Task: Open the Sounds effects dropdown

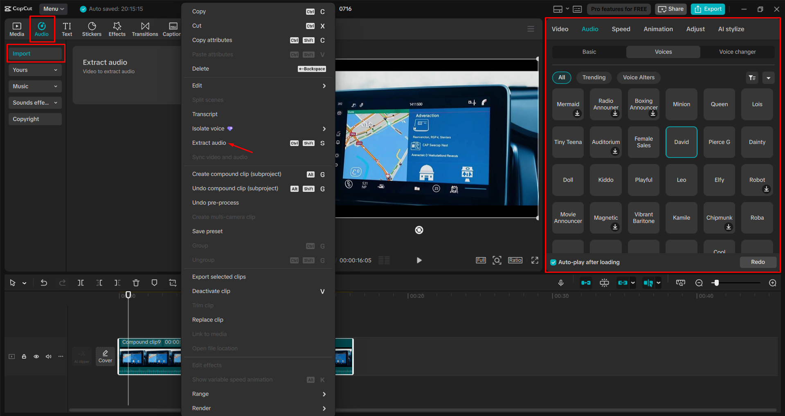Action: [35, 102]
